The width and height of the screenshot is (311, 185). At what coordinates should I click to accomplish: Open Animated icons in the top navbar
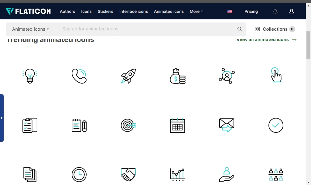coord(169,12)
